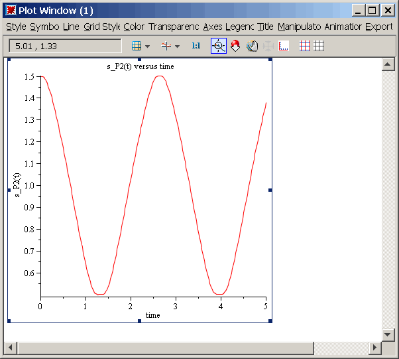Viewport: 399px width, 359px height.
Task: Select the pan hand tool
Action: pyautogui.click(x=252, y=46)
